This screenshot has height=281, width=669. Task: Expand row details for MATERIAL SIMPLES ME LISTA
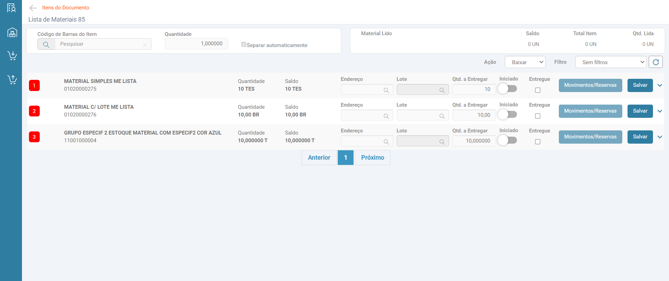coord(660,85)
